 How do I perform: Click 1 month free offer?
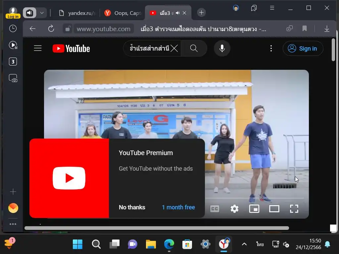[178, 207]
